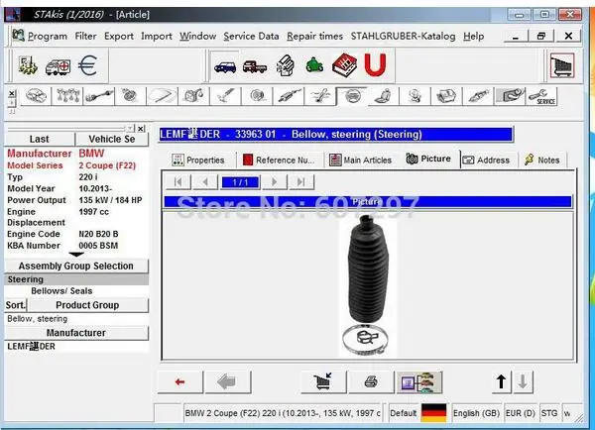The width and height of the screenshot is (595, 430).
Task: Select the fuel canister assembly group icon
Action: tap(193, 96)
